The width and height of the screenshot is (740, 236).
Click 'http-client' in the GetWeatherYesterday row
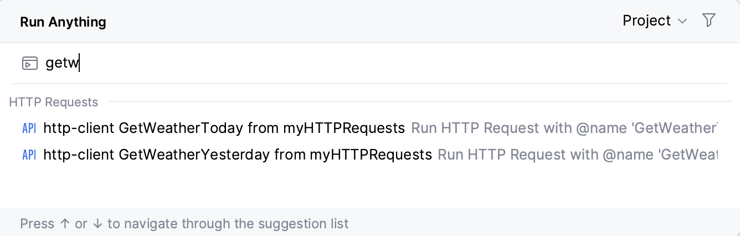pos(79,155)
